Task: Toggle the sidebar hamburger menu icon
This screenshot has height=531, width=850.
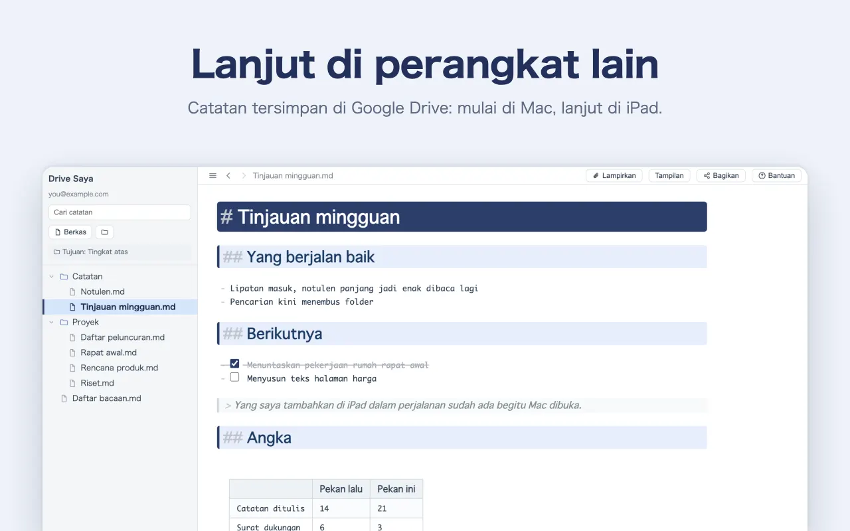Action: click(x=212, y=176)
